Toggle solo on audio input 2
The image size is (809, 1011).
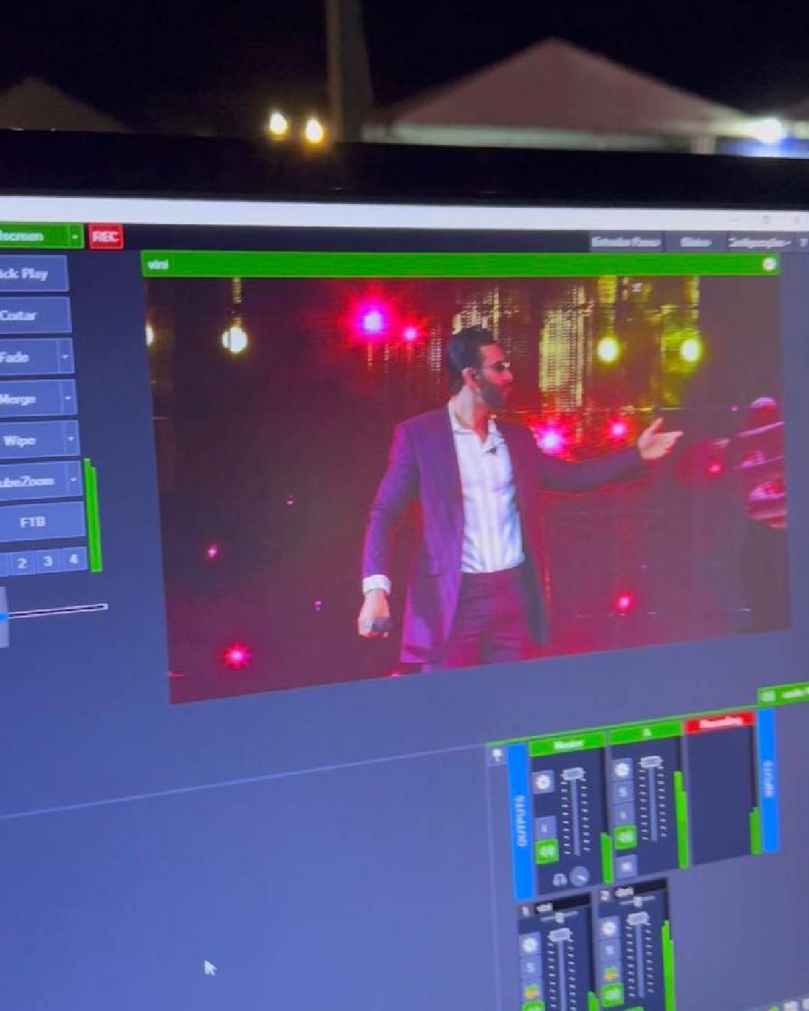click(x=610, y=951)
